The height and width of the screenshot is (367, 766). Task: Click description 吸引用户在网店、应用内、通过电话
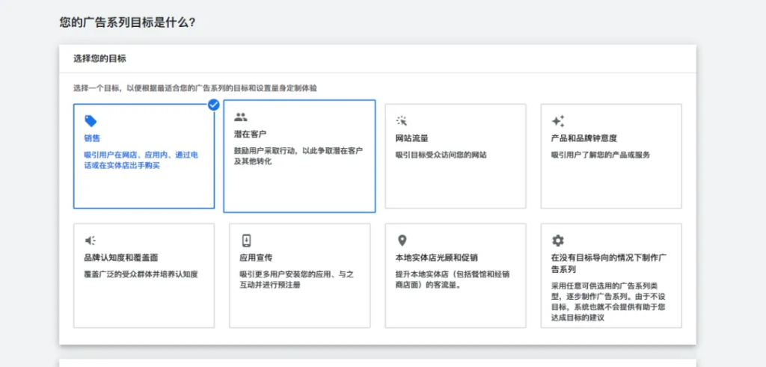click(x=141, y=160)
